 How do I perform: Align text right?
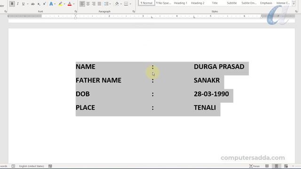94,4
